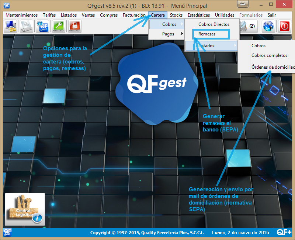Select Cobros Directos
Viewport: 295px width, 240px height.
click(x=212, y=24)
